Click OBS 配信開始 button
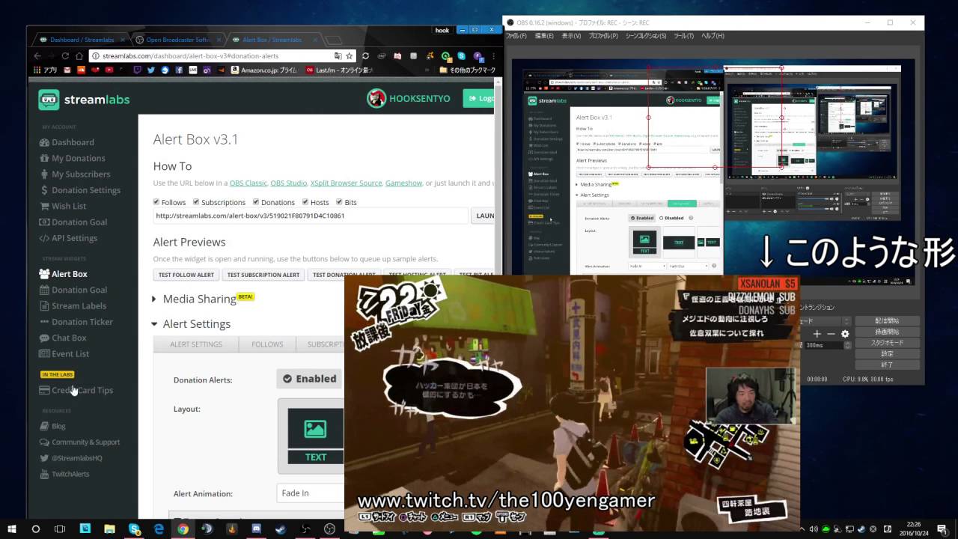 887,320
